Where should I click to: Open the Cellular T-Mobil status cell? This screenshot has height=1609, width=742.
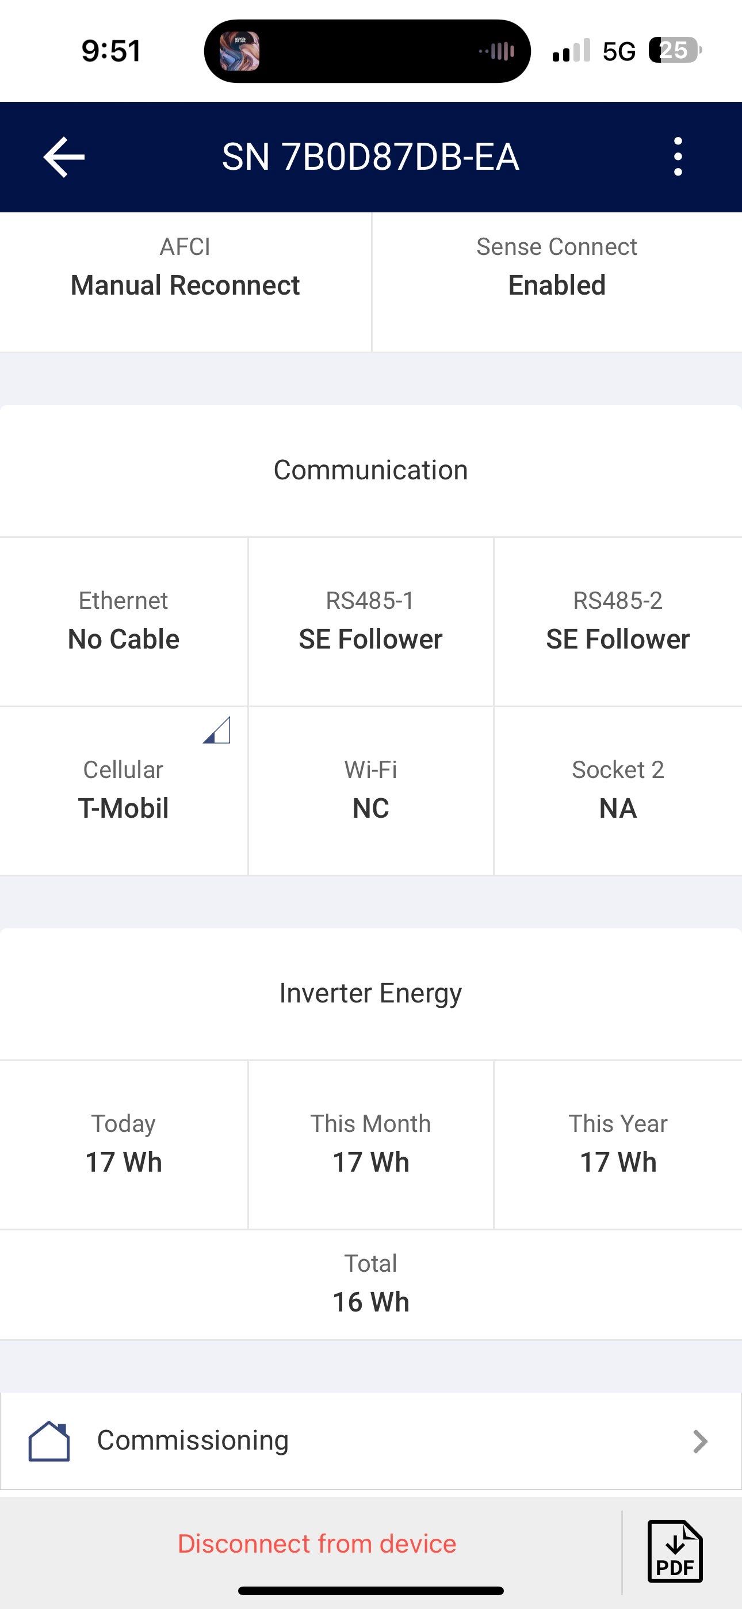pyautogui.click(x=124, y=791)
